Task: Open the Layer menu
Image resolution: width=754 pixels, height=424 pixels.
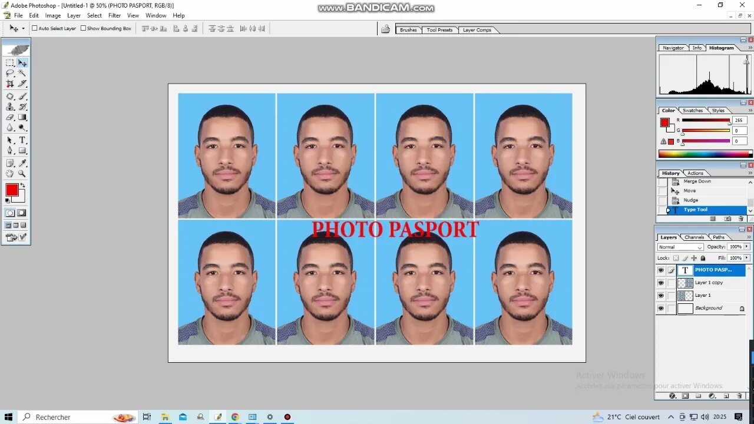Action: pyautogui.click(x=74, y=15)
